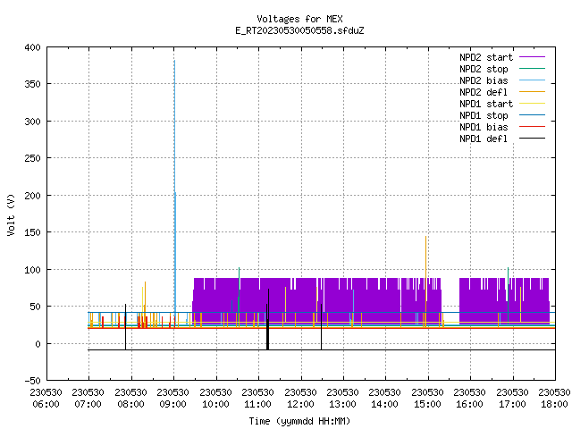Viewport: 572px width, 429px height.
Task: Select the NPD1 defl legend label
Action: point(484,139)
